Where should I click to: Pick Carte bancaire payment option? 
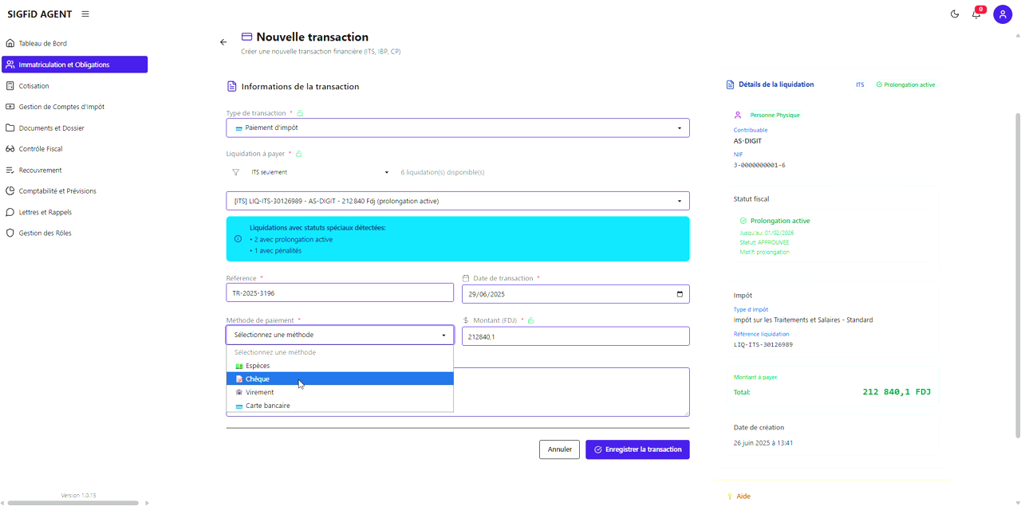267,406
